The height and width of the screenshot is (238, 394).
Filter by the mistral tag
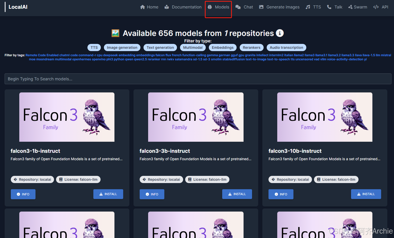point(386,55)
